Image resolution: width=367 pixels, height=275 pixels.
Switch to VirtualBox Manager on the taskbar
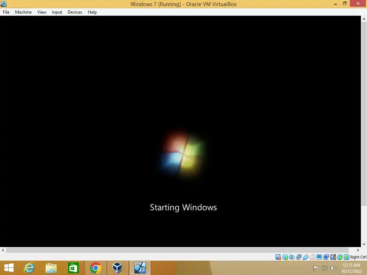point(118,268)
